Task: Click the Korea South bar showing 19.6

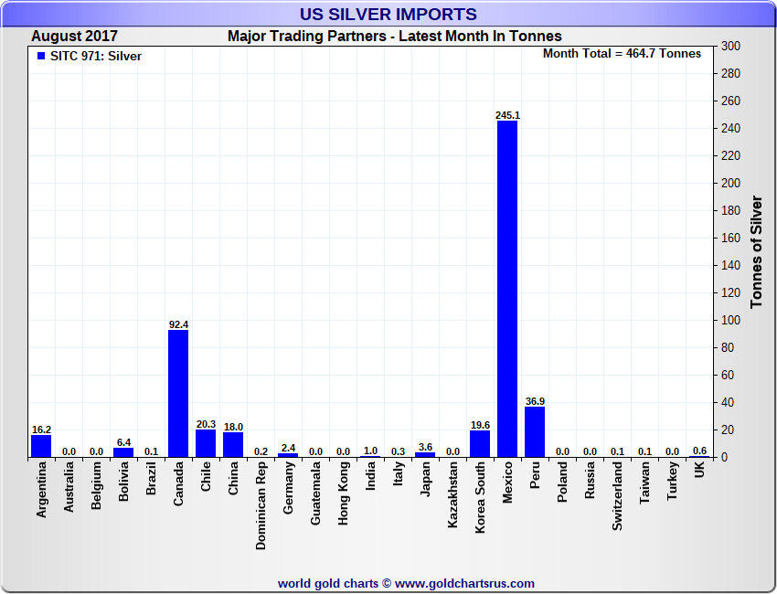Action: (480, 443)
